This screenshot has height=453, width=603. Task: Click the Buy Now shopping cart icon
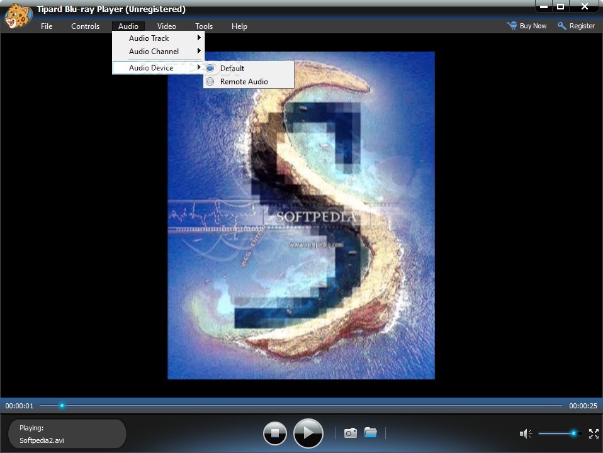512,26
